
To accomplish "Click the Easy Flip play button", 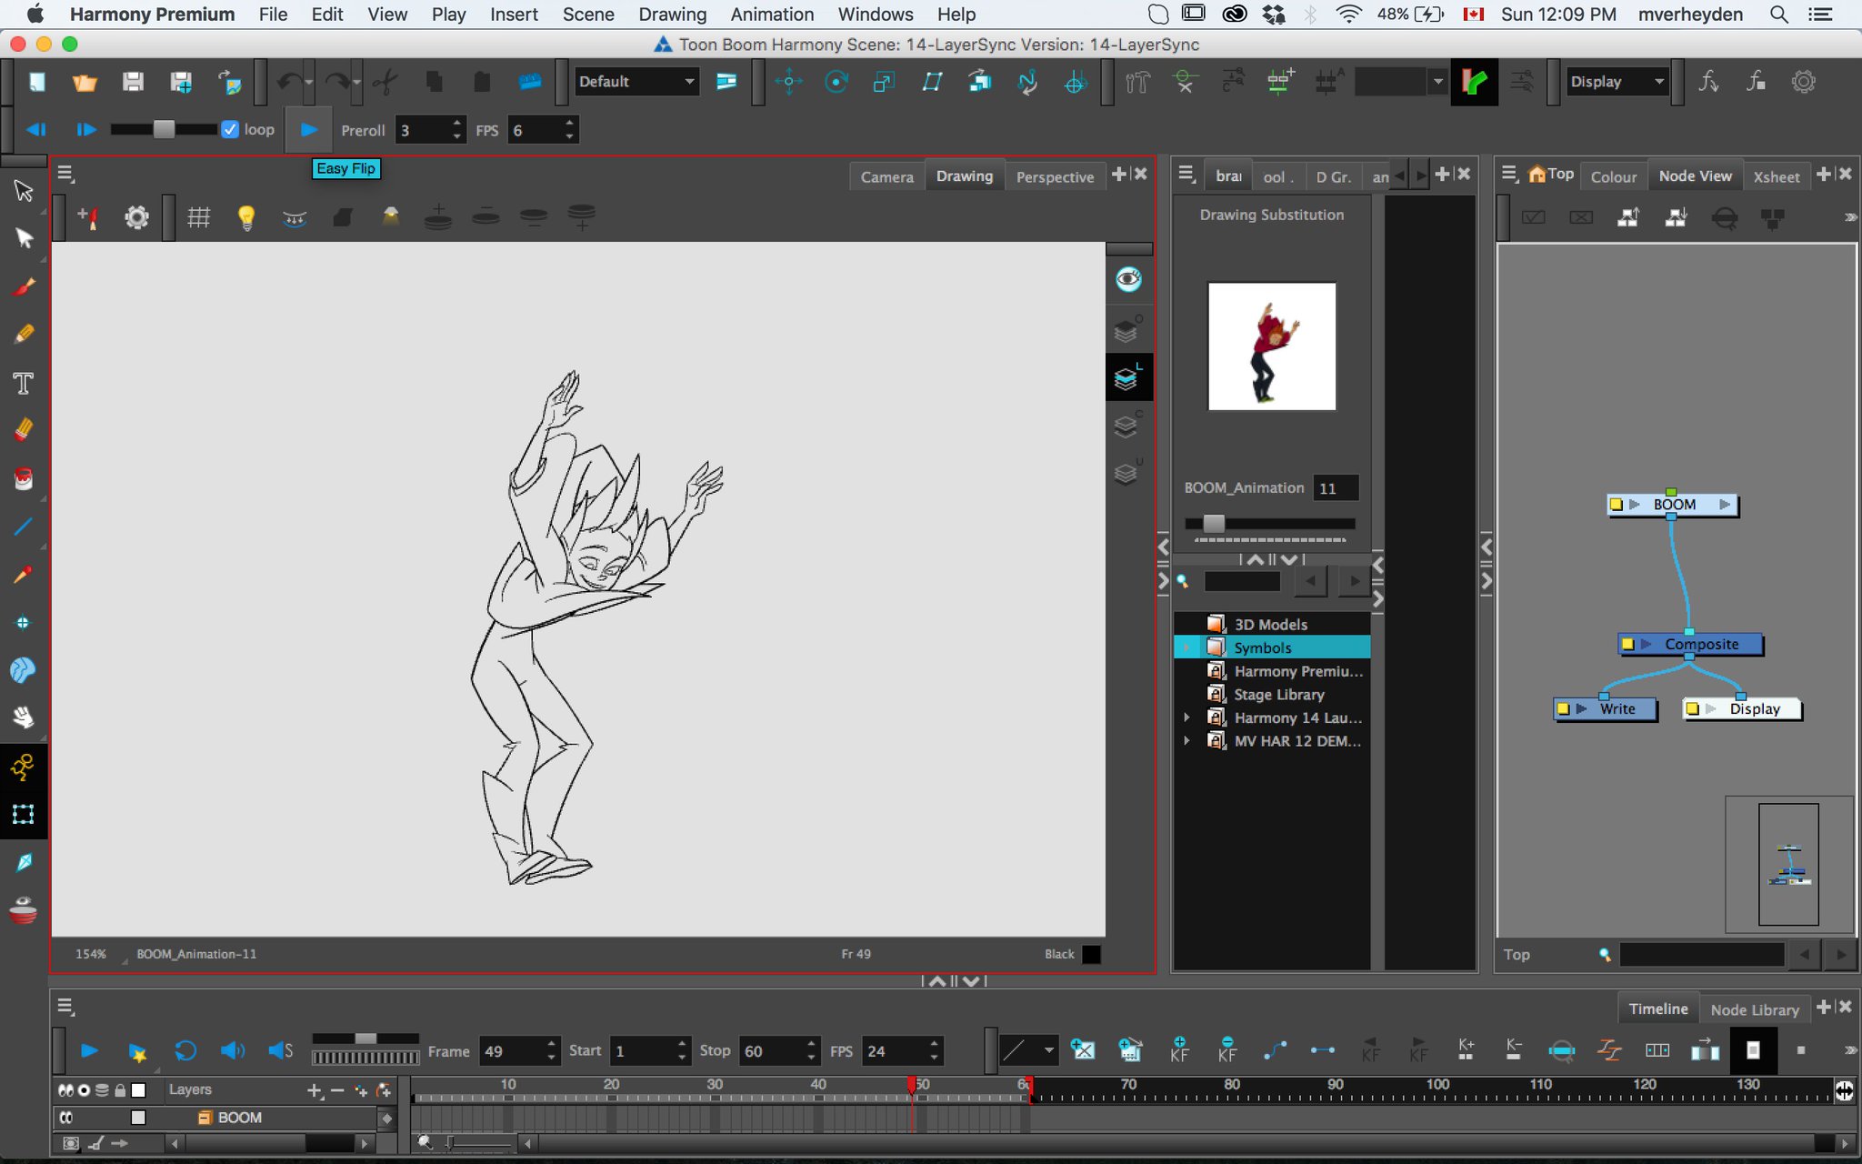I will [x=309, y=129].
